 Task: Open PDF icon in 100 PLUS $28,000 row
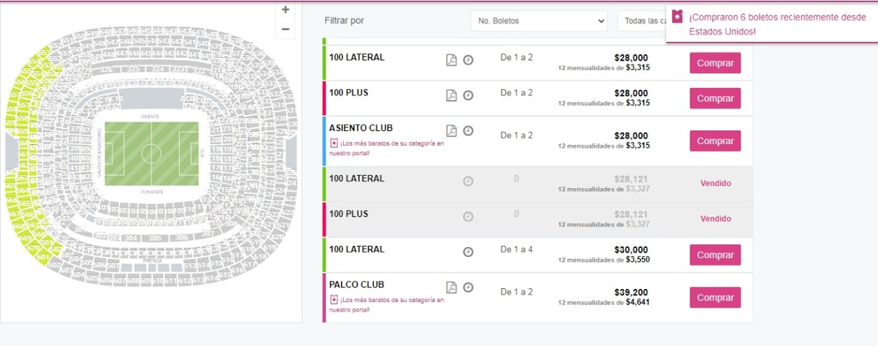pyautogui.click(x=451, y=95)
